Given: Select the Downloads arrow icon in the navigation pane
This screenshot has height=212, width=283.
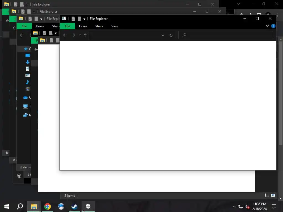Looking at the screenshot, I should pyautogui.click(x=28, y=62).
